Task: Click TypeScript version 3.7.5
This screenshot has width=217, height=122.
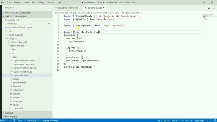Action: point(209,121)
